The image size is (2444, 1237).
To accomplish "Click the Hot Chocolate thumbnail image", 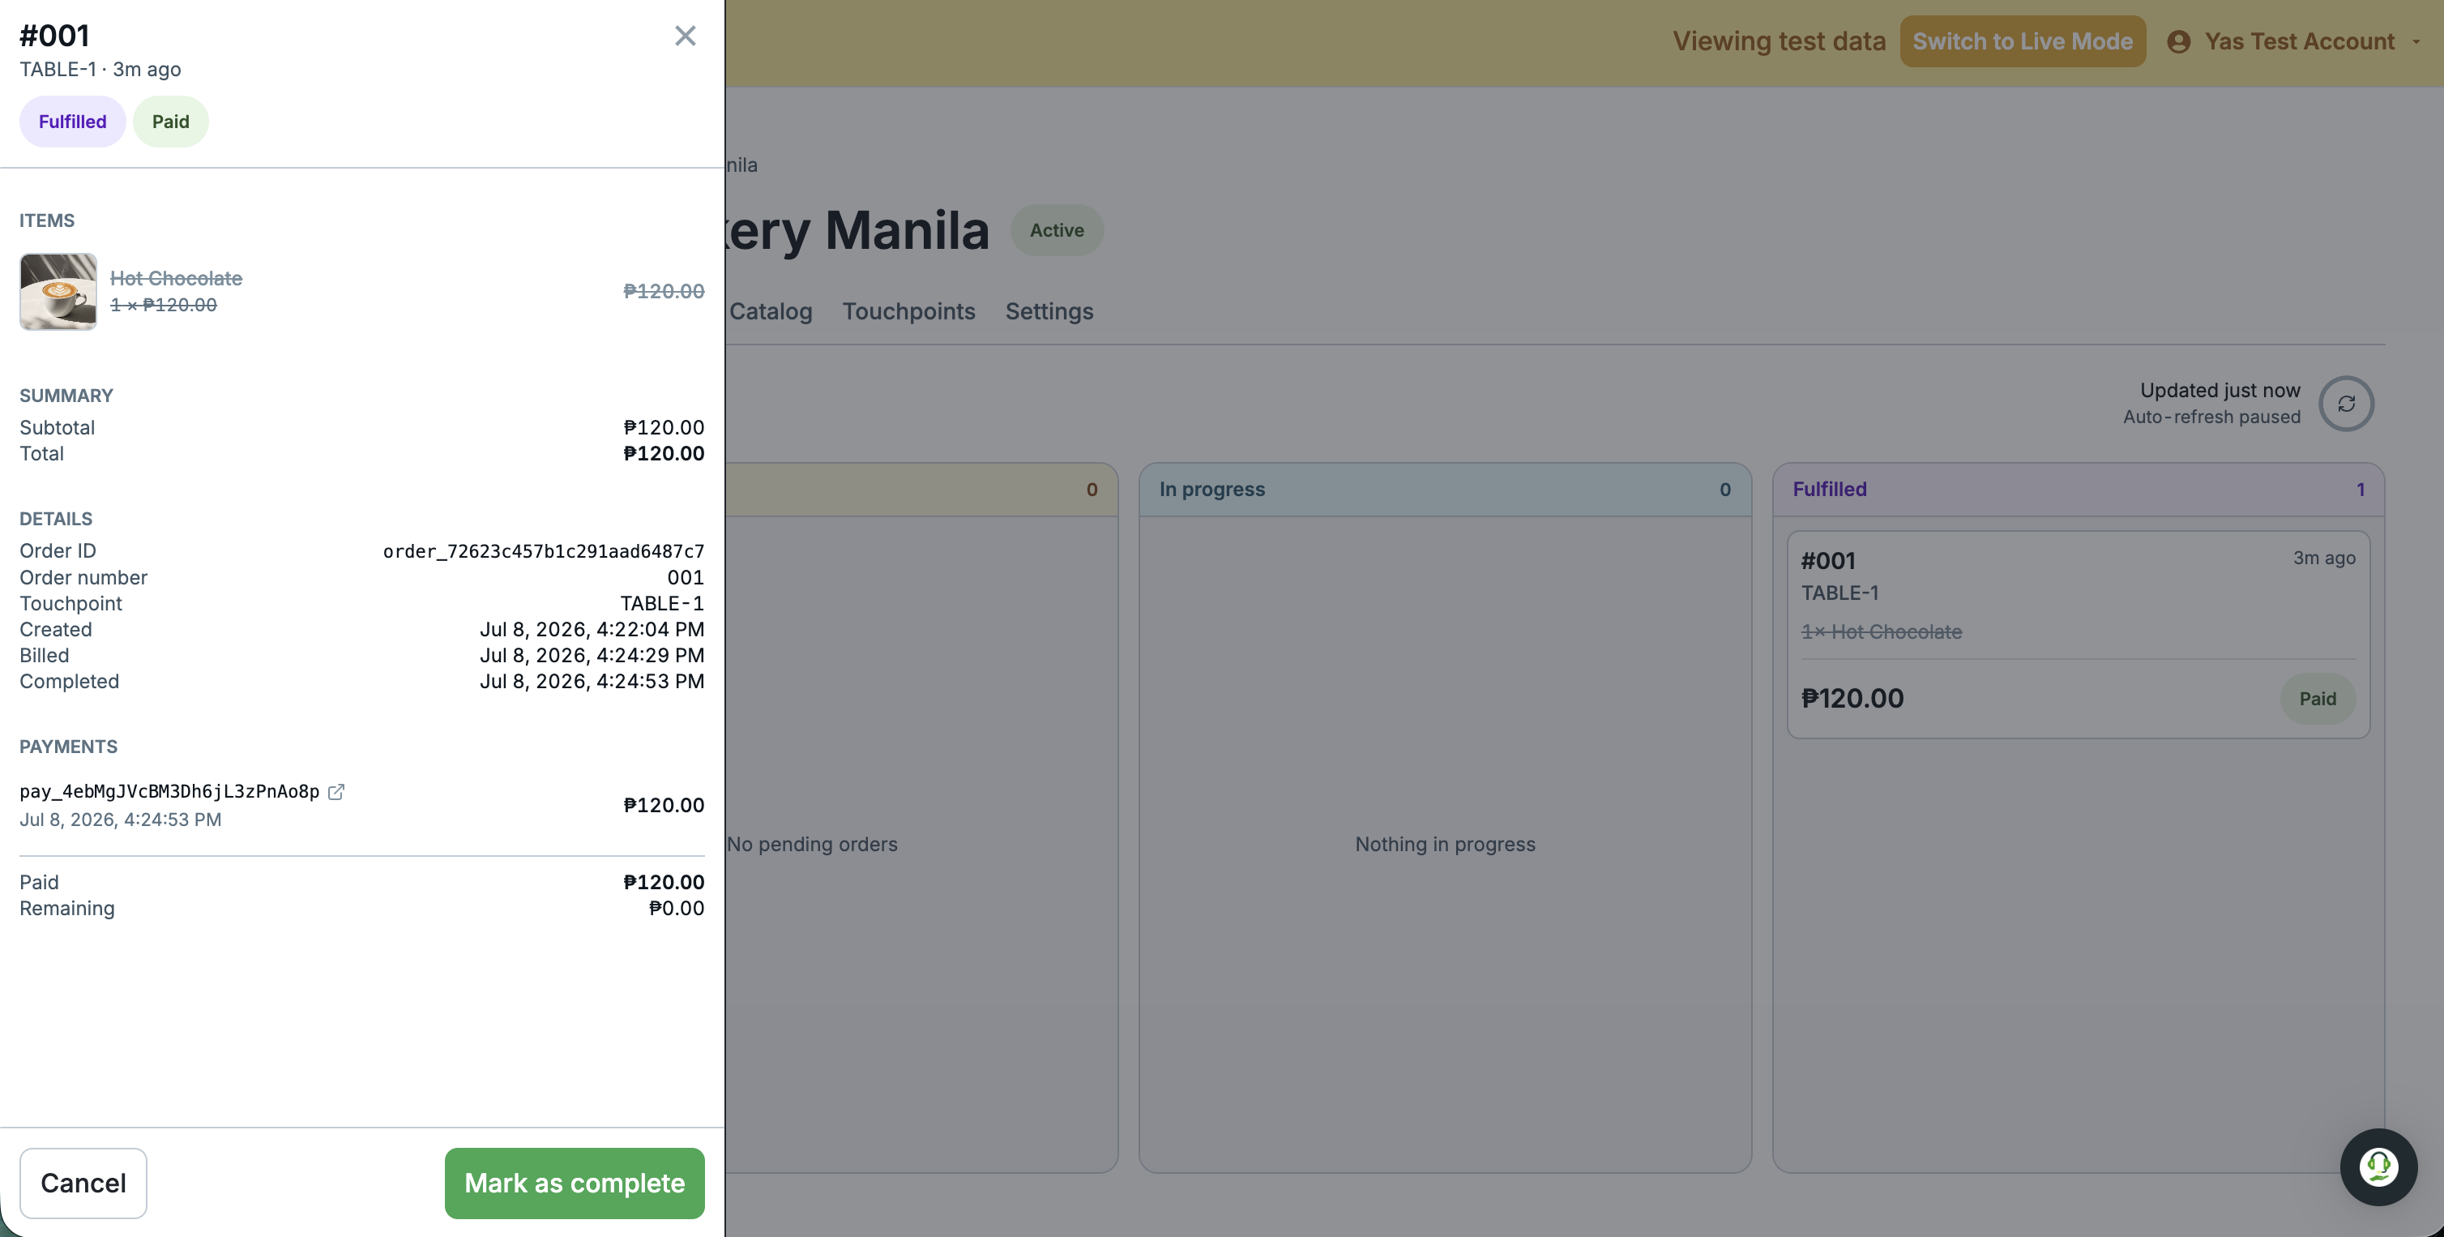I will (58, 292).
